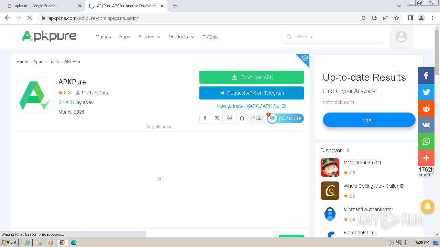Go to Home breadcrumb link
Screen dimensions: 440x247
(x=22, y=62)
